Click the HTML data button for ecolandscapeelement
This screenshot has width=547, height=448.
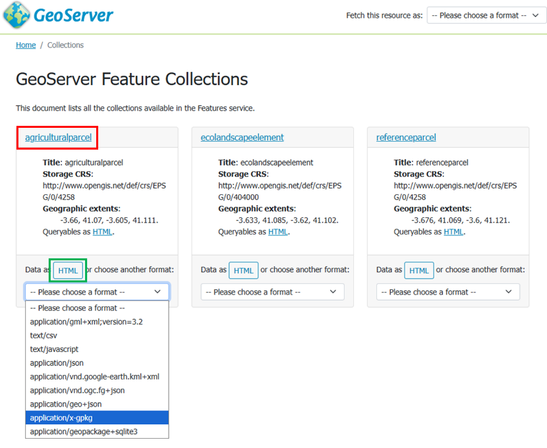point(243,270)
